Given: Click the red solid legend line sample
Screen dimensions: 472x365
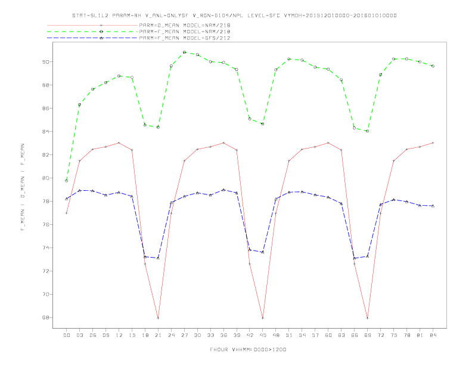Looking at the screenshot, I should 92,25.
